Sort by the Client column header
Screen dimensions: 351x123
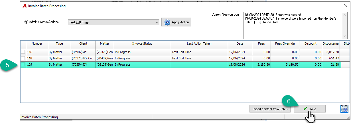pos(83,44)
